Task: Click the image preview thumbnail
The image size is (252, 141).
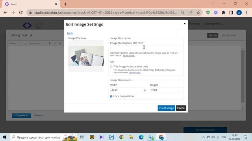Action: [x=86, y=56]
